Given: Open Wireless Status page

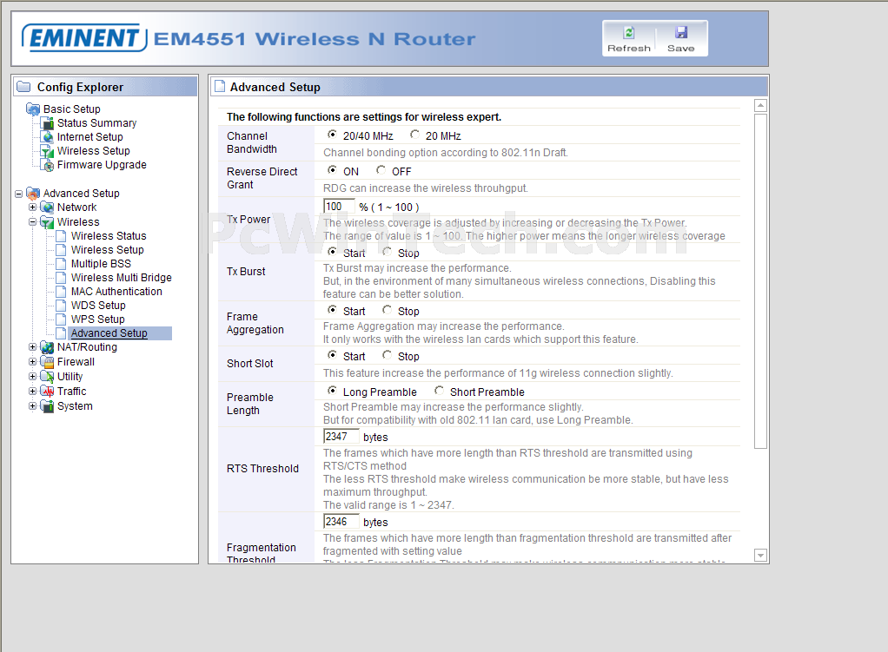Looking at the screenshot, I should (109, 235).
